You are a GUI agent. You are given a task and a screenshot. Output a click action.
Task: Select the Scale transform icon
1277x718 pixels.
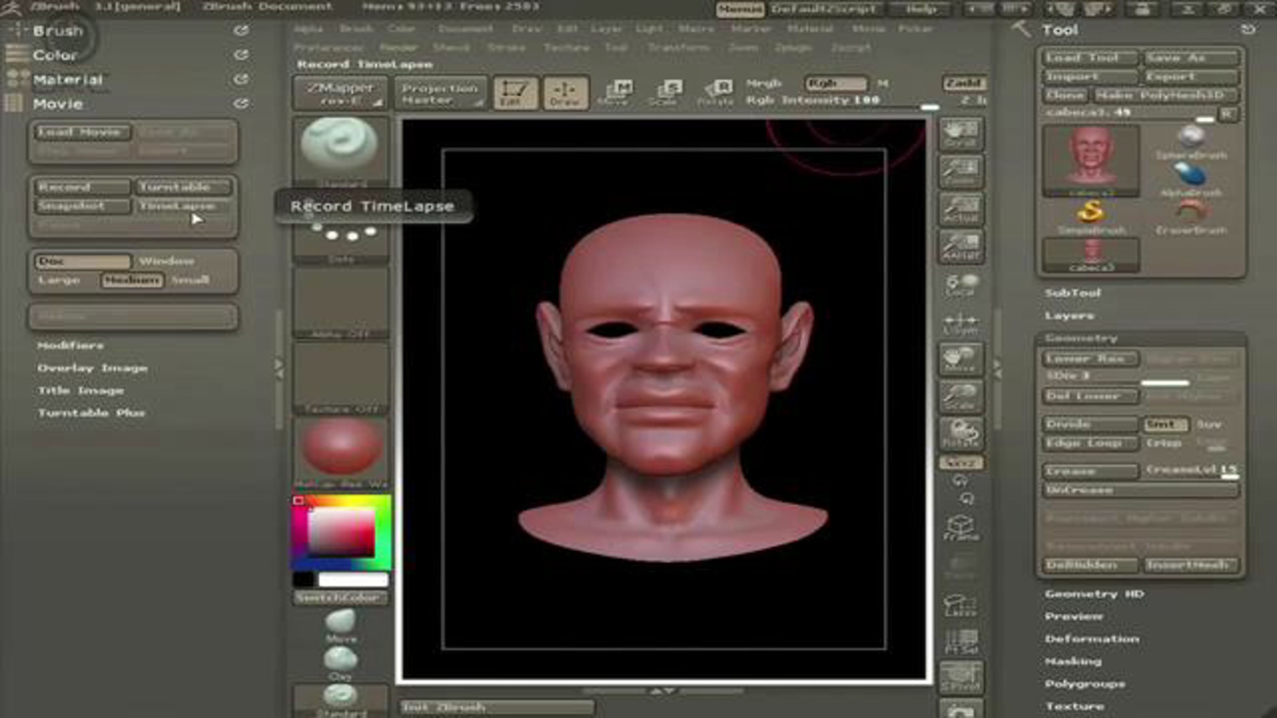[668, 91]
